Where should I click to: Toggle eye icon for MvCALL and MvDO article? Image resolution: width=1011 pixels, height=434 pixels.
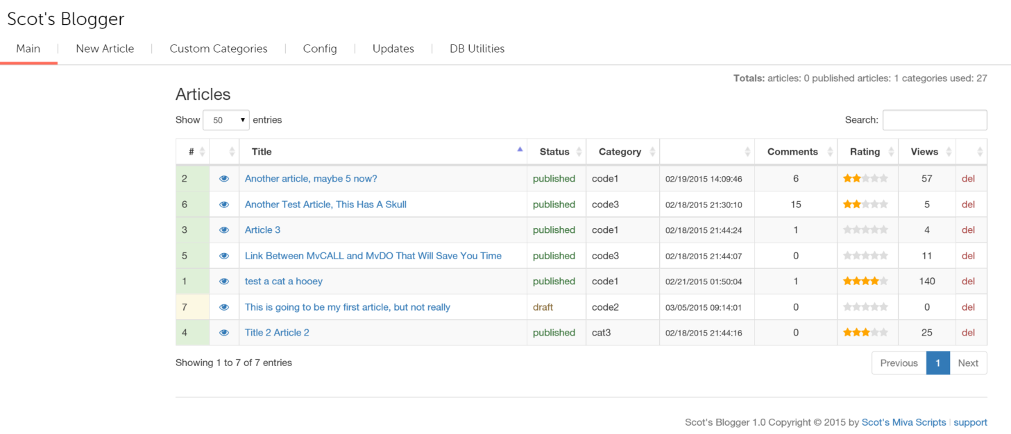point(224,256)
